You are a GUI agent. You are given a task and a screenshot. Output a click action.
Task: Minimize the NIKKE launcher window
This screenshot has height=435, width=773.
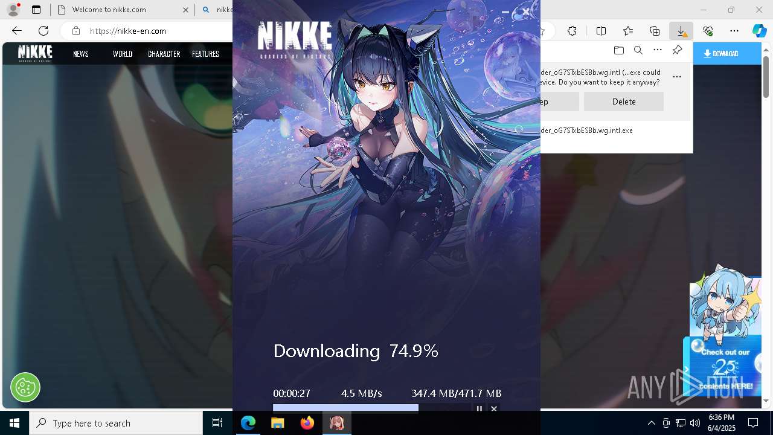pyautogui.click(x=505, y=11)
